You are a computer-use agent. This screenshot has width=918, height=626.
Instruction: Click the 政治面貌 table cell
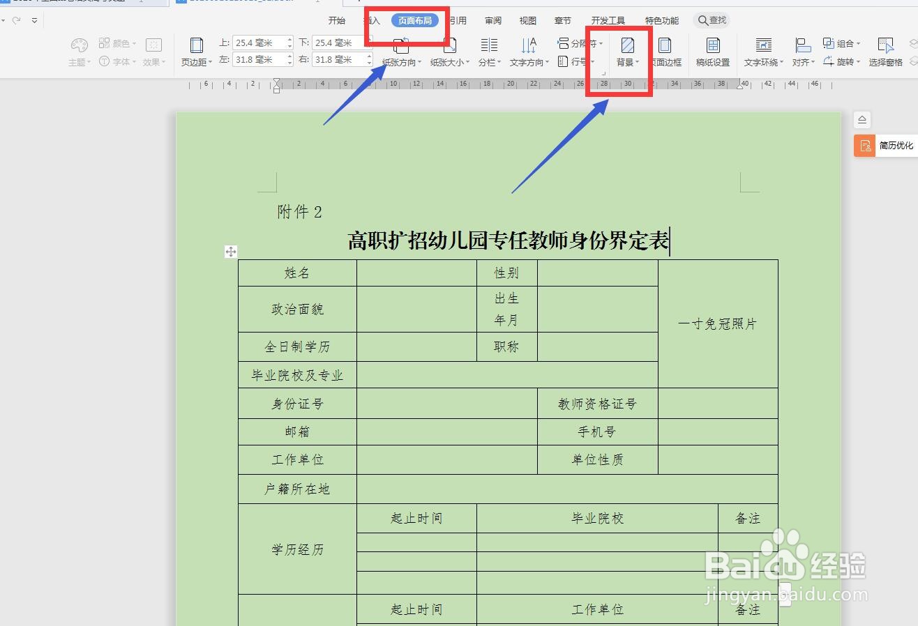[297, 309]
